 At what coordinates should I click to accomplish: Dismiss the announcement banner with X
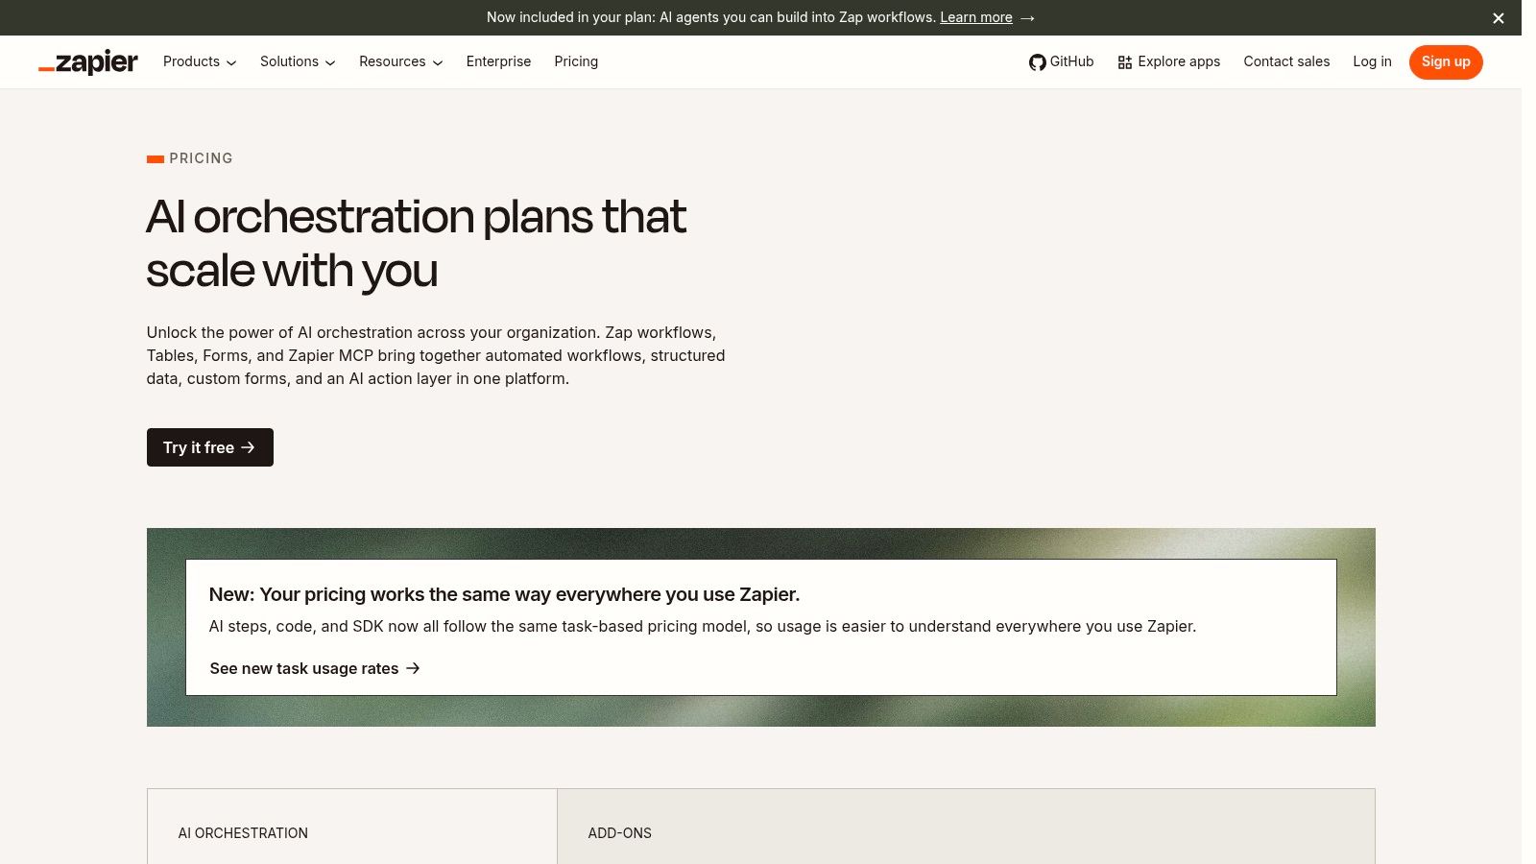[x=1498, y=18]
